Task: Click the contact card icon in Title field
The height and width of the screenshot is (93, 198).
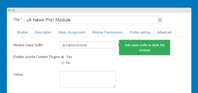Action: tap(160, 20)
